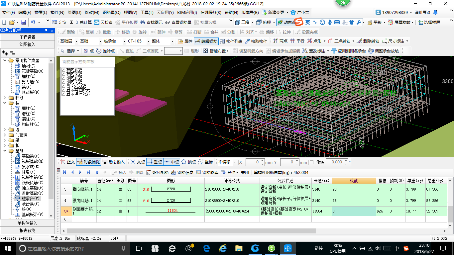Open 查找图元 find element tool
The width and height of the screenshot is (454, 255).
pos(152,22)
